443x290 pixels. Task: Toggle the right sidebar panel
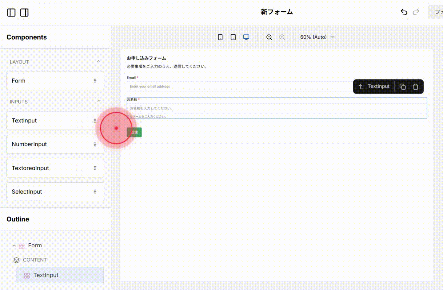(x=24, y=12)
